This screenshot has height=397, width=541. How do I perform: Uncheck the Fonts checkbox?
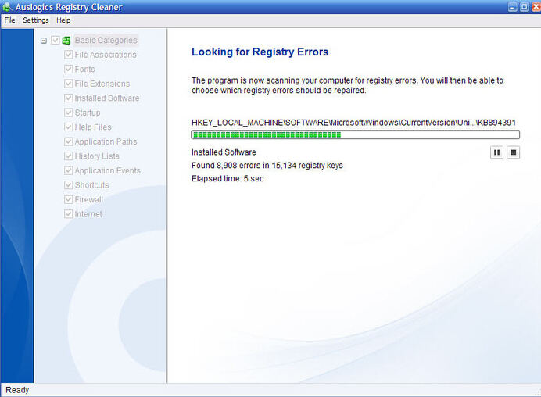[68, 70]
